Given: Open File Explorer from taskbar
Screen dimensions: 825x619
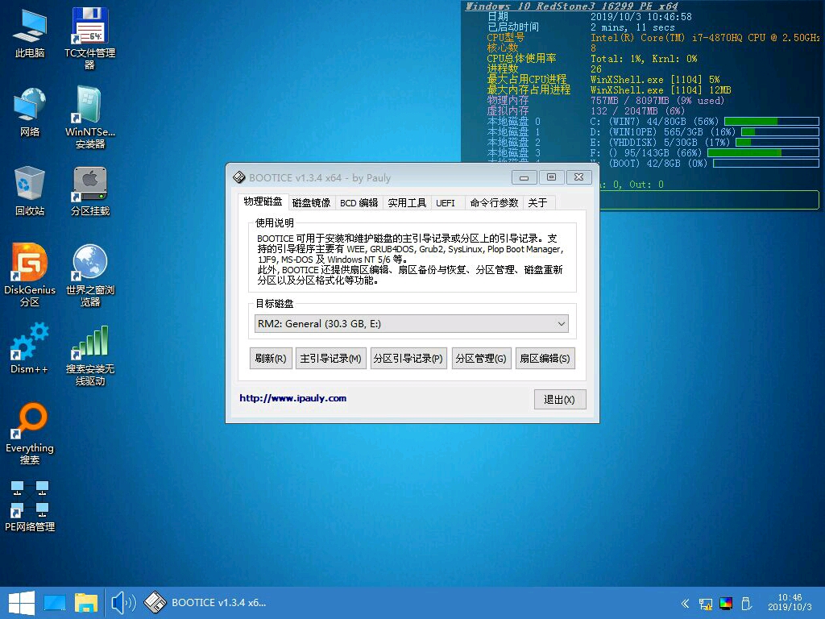Looking at the screenshot, I should point(85,603).
